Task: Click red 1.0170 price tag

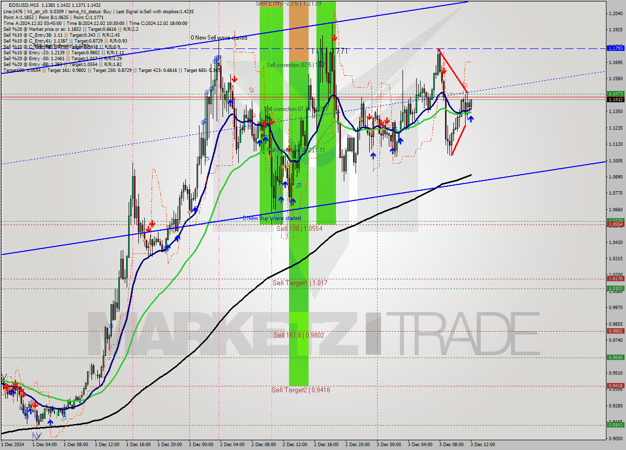Action: (615, 278)
